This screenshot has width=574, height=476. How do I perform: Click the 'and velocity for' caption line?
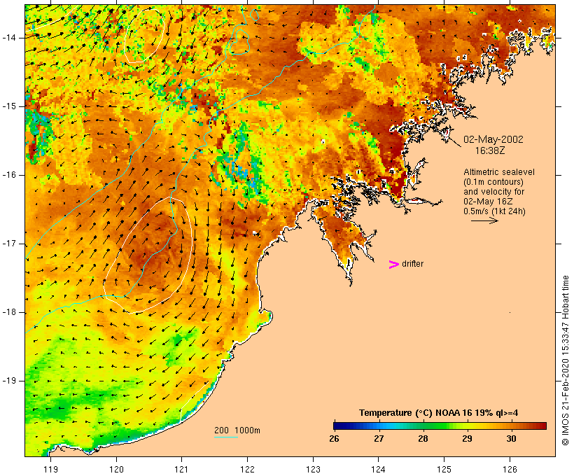click(x=493, y=192)
